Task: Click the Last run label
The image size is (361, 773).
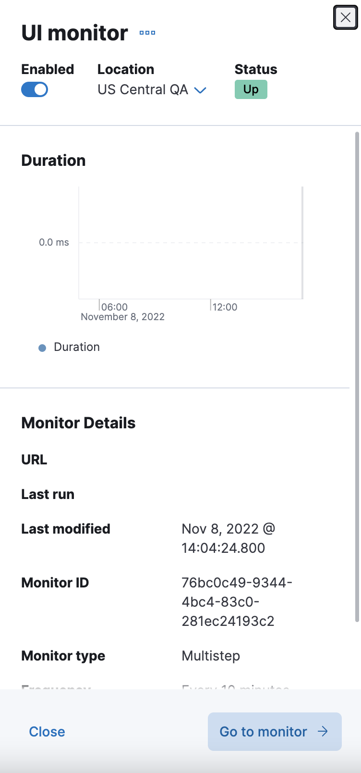Action: coord(48,494)
